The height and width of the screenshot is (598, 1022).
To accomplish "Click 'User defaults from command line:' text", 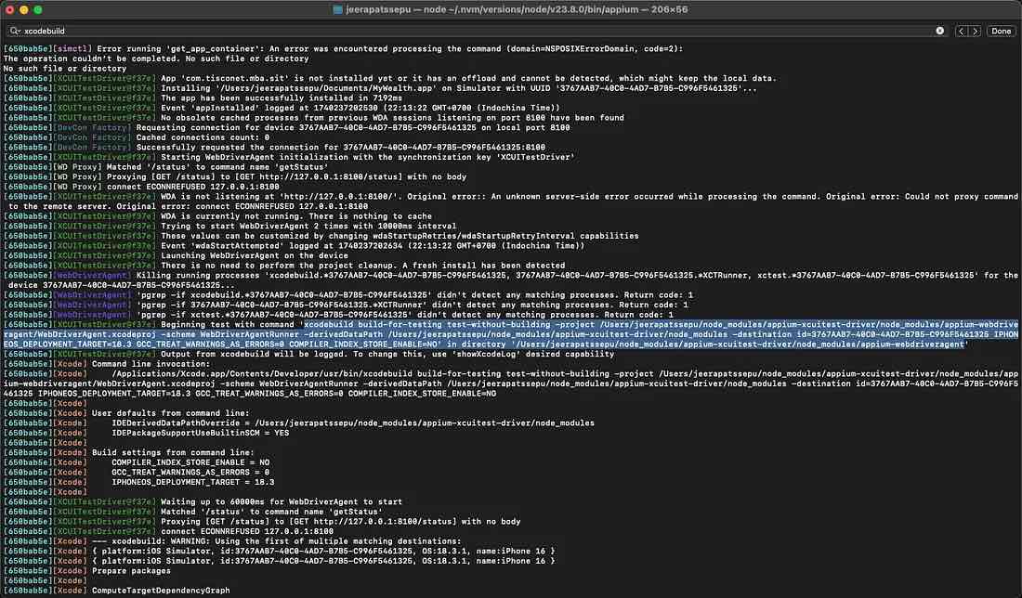I will pos(171,413).
